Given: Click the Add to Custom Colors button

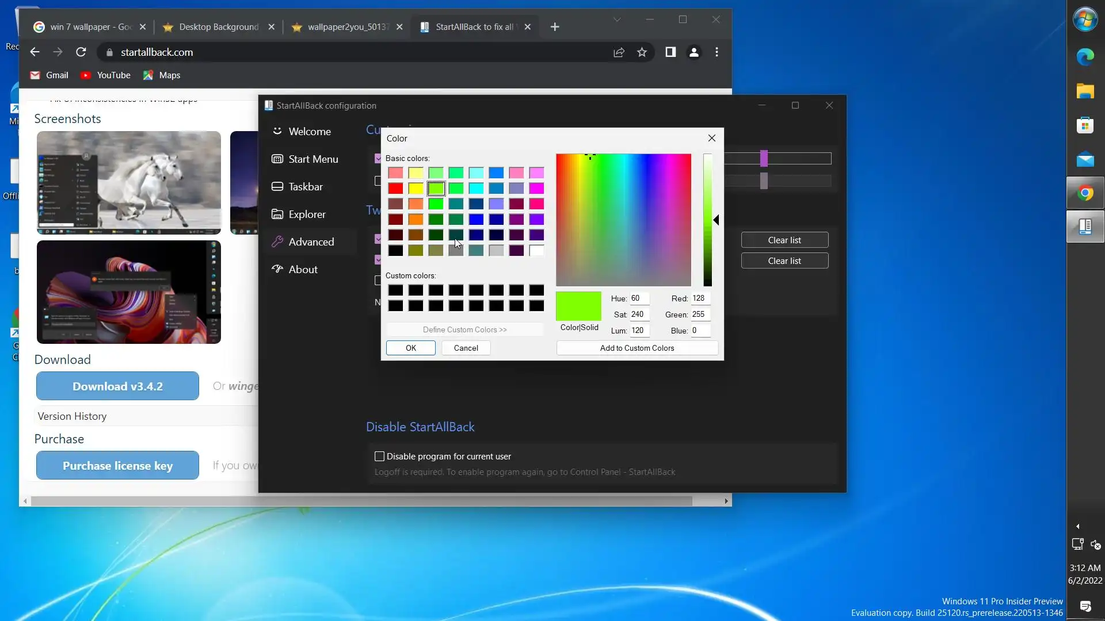Looking at the screenshot, I should 637,348.
